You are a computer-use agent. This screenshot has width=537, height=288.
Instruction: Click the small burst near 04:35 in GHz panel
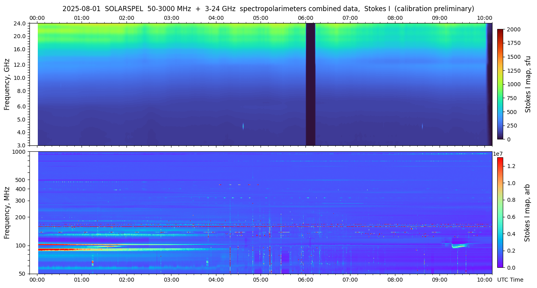click(243, 126)
